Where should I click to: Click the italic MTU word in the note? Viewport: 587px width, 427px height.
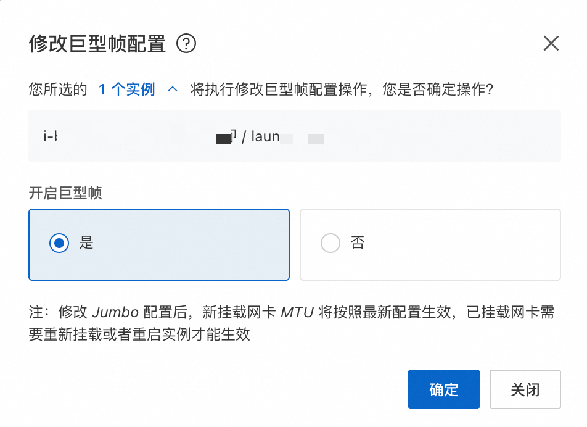[x=298, y=312]
